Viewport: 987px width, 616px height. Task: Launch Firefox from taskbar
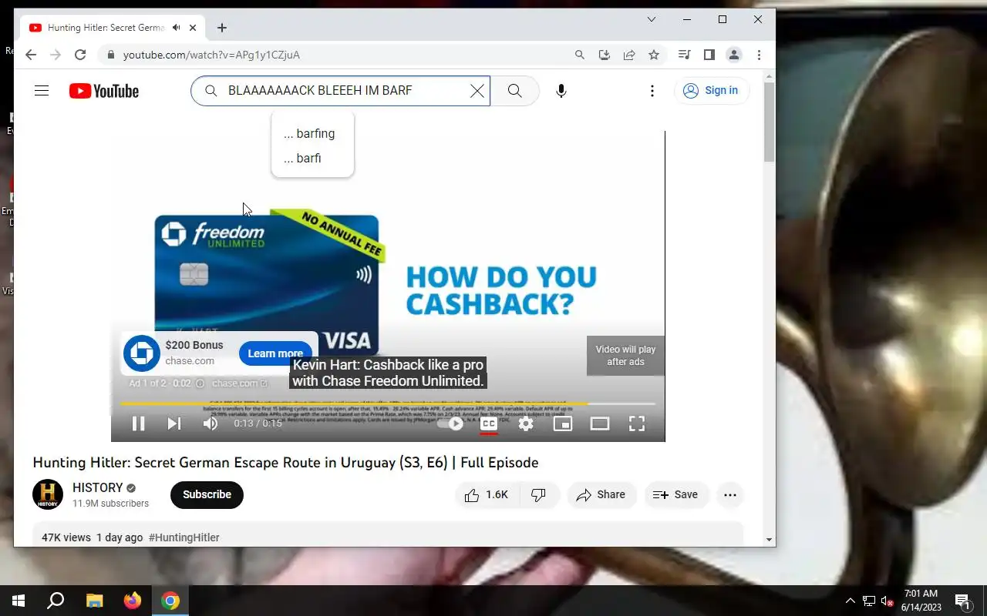pos(133,601)
